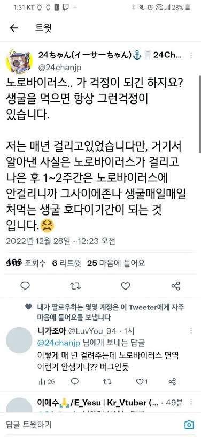
Task: Like the main tweet with the heart icon
Action: (x=126, y=286)
